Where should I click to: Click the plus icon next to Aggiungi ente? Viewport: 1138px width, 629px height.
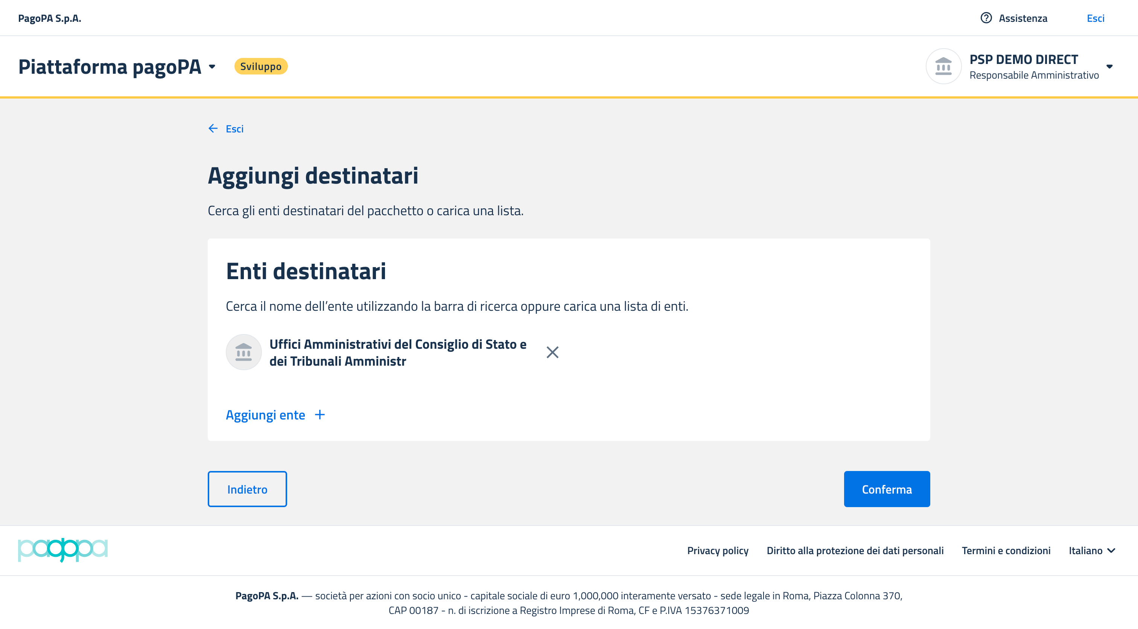[320, 415]
